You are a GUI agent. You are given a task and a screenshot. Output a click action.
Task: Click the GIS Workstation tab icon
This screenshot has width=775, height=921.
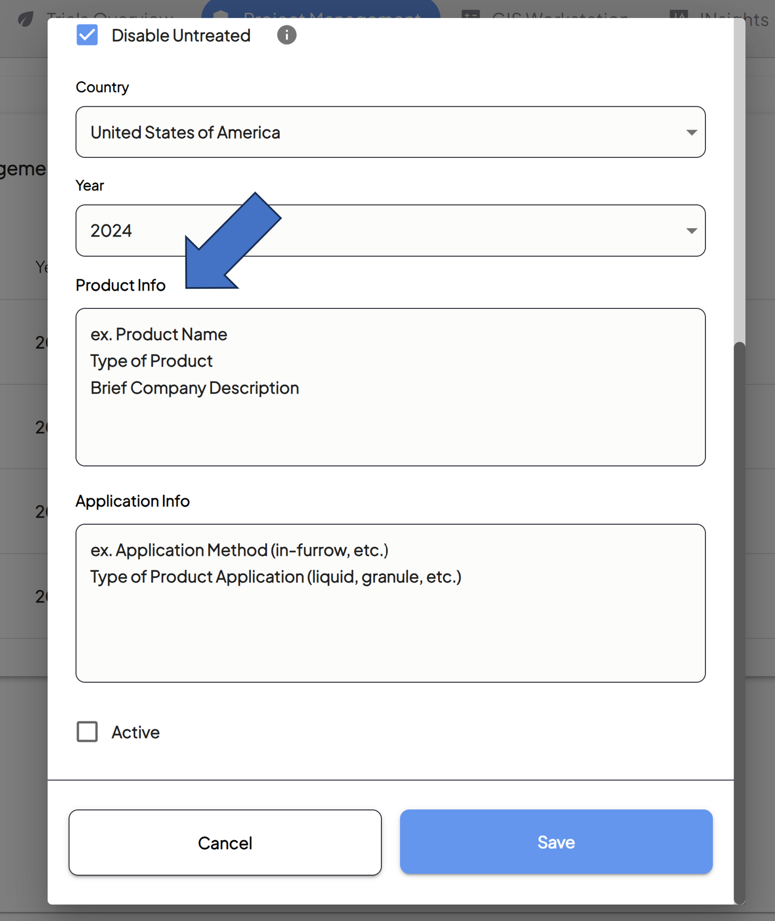click(470, 16)
